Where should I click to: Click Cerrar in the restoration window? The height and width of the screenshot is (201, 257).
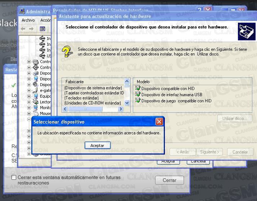point(170,180)
